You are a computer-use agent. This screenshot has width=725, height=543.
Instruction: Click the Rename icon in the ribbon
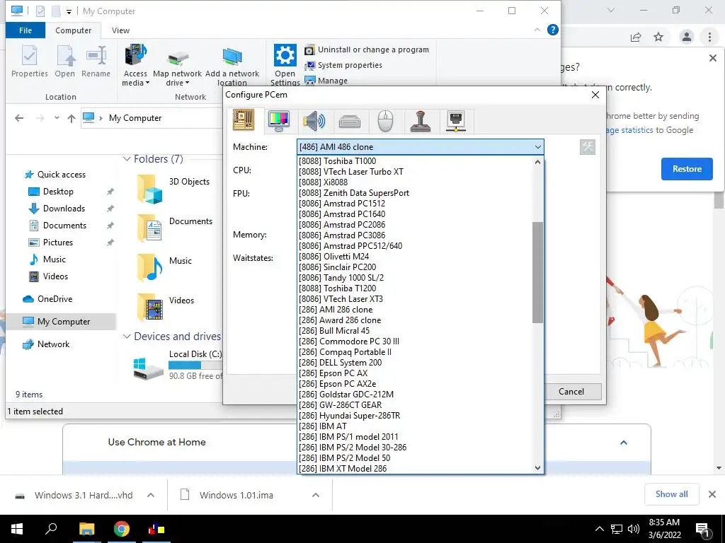[96, 57]
